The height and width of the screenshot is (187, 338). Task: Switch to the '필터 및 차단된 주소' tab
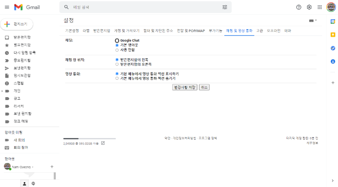158,31
